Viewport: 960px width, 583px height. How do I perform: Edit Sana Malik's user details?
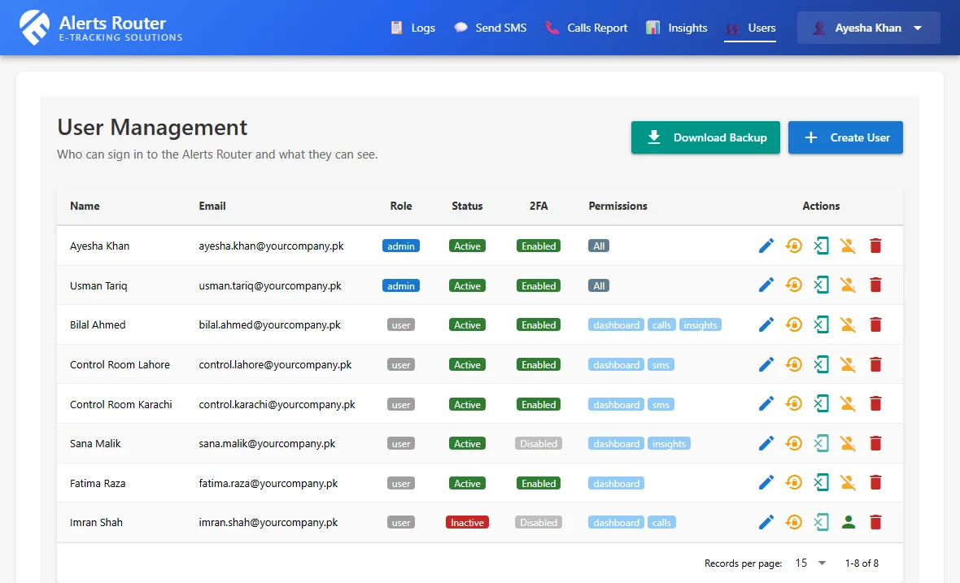tap(766, 443)
